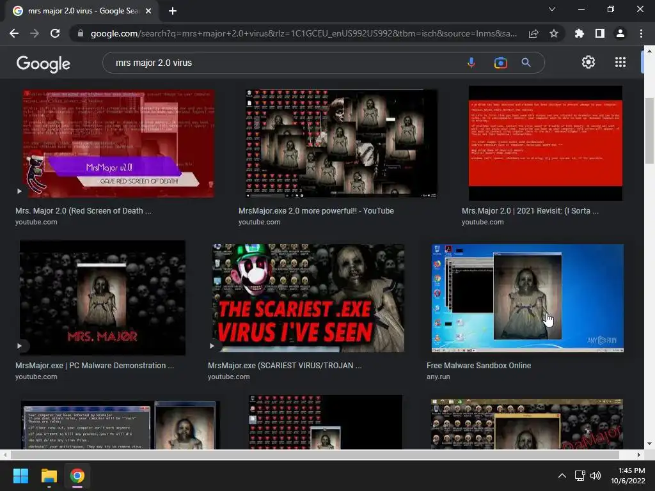Click the address bar URL

pyautogui.click(x=304, y=33)
